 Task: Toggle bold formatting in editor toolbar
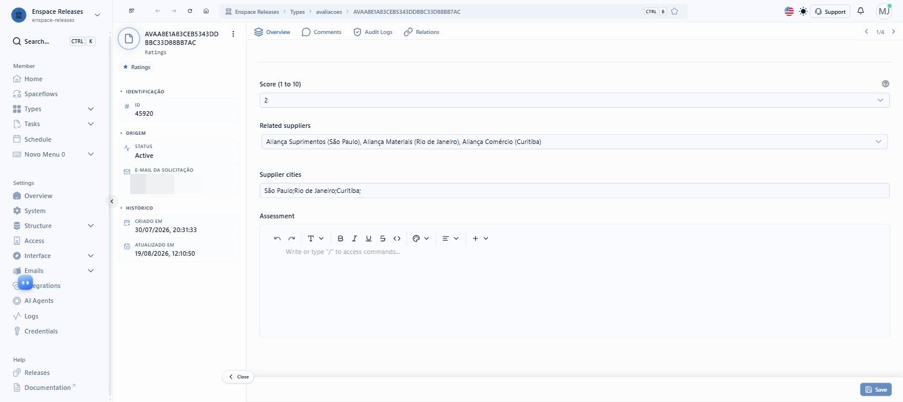click(340, 238)
